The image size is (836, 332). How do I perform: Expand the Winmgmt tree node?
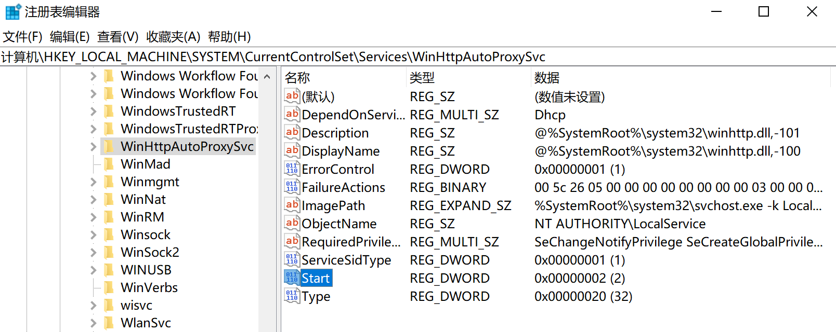93,182
